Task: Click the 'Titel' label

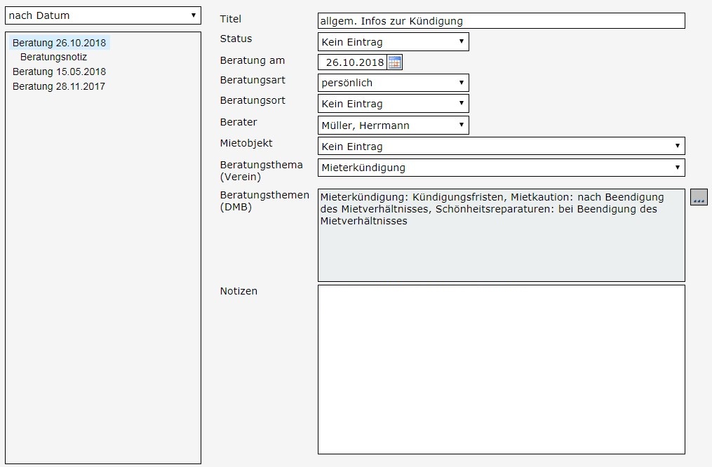Action: tap(230, 19)
